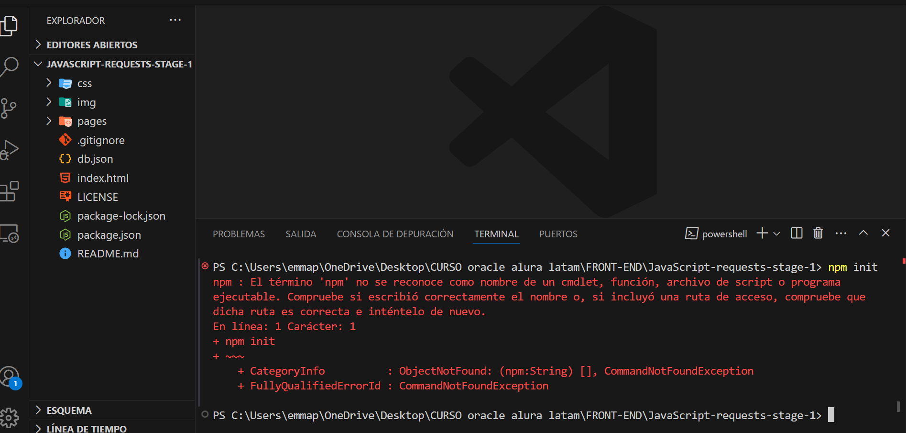Click the braces icon beside db.json

tap(65, 159)
